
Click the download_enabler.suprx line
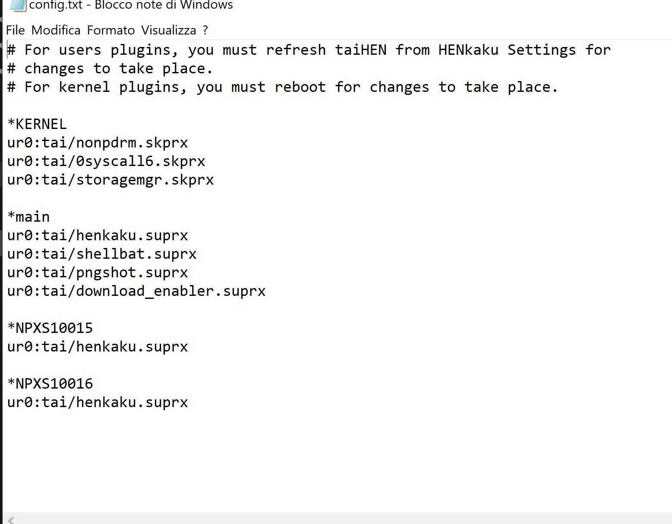(136, 291)
